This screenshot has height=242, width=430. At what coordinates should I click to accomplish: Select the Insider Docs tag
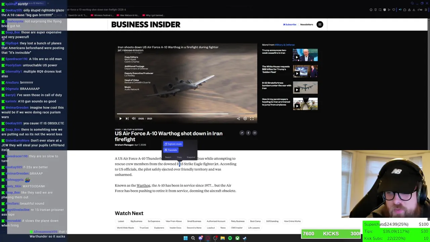pos(175,228)
